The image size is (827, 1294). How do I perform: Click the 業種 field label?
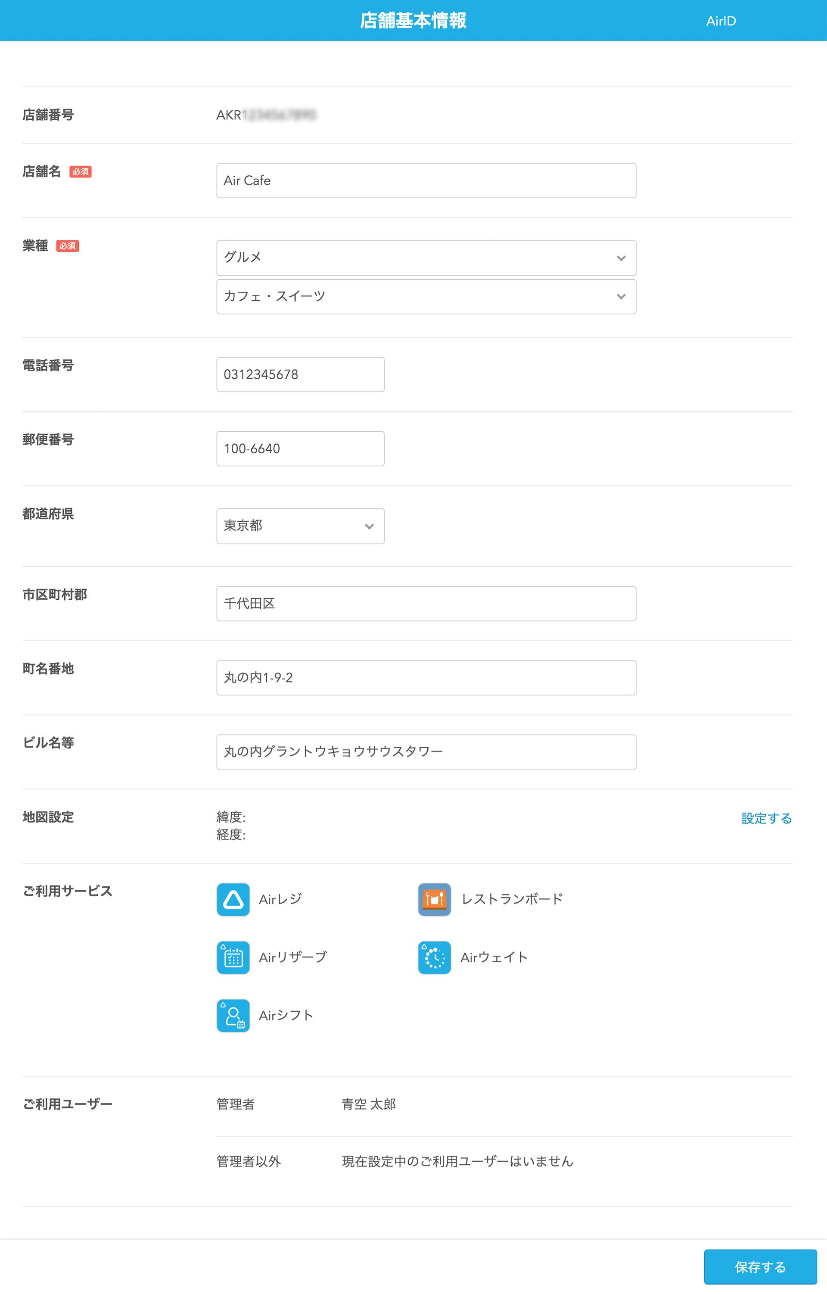(x=35, y=246)
